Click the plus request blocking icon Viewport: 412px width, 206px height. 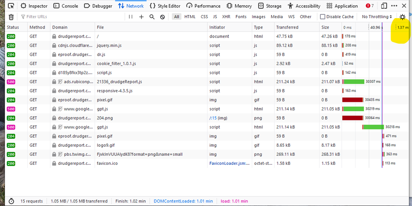pos(141,17)
